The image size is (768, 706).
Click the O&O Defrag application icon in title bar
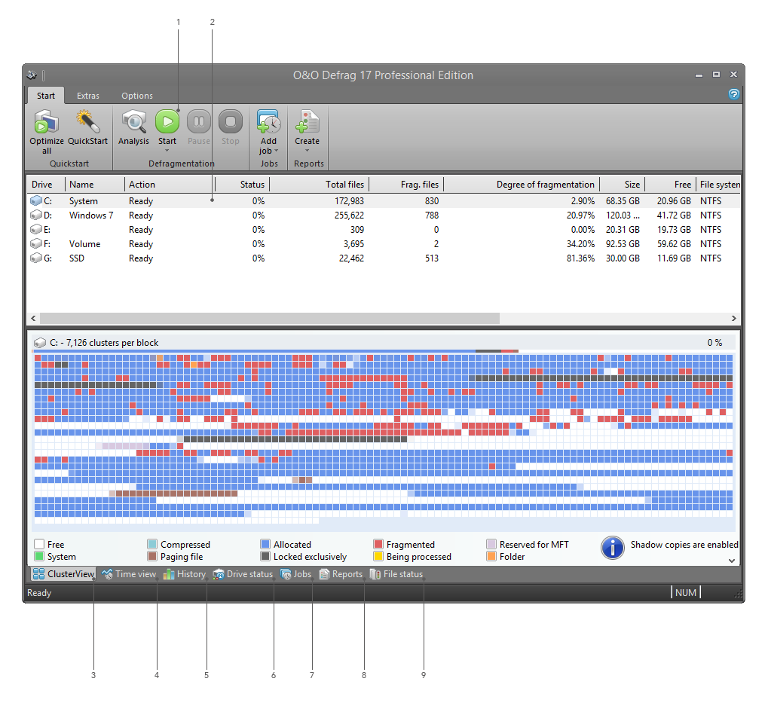pyautogui.click(x=32, y=75)
